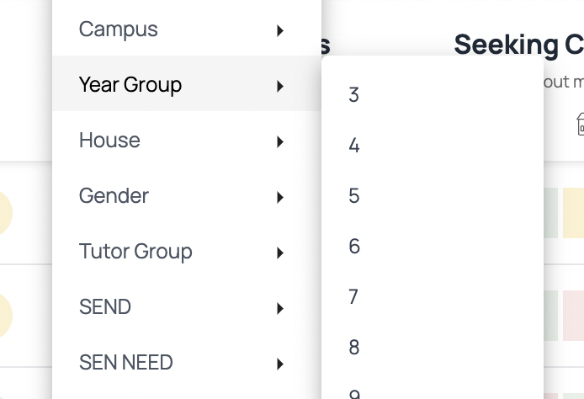Click the arrow beside Year Group
Viewport: 584px width, 399px height.
tap(280, 87)
